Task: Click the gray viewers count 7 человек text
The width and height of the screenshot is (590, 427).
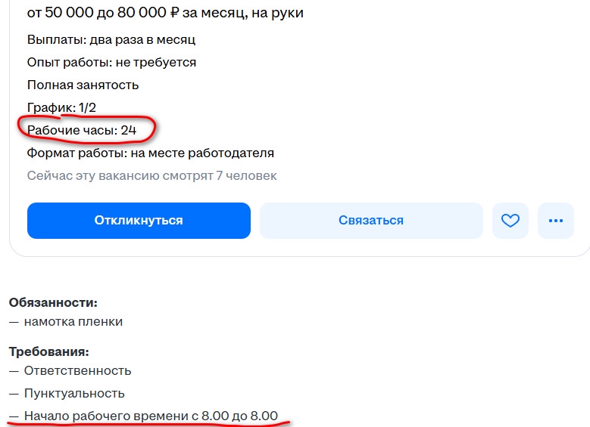Action: 246,176
